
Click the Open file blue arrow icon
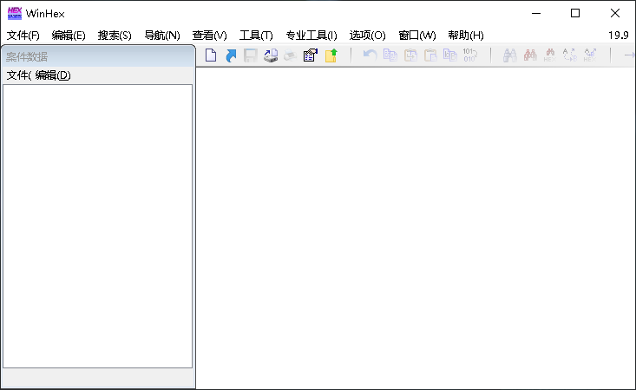(x=231, y=55)
